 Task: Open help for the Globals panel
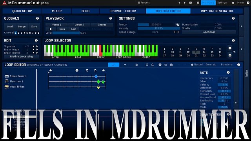[x=38, y=18]
